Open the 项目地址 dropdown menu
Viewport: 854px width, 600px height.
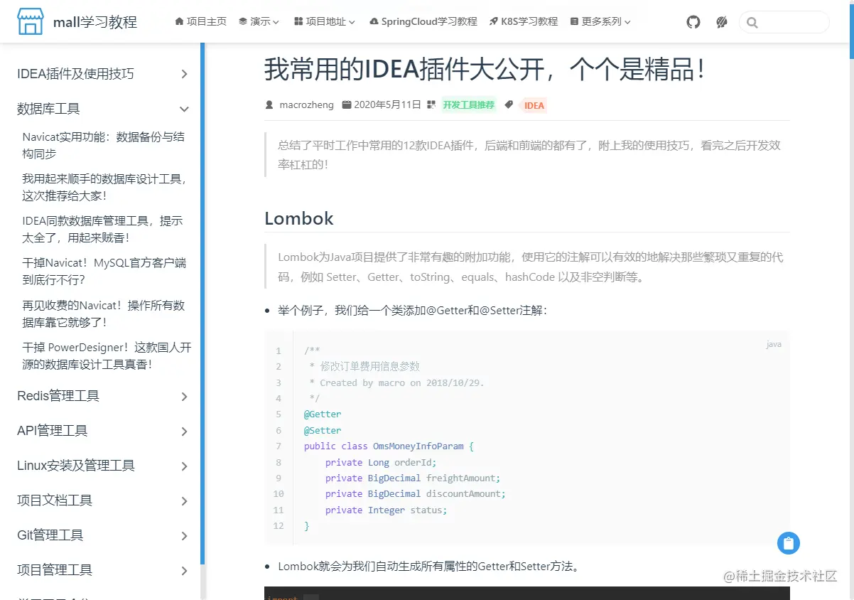point(325,21)
